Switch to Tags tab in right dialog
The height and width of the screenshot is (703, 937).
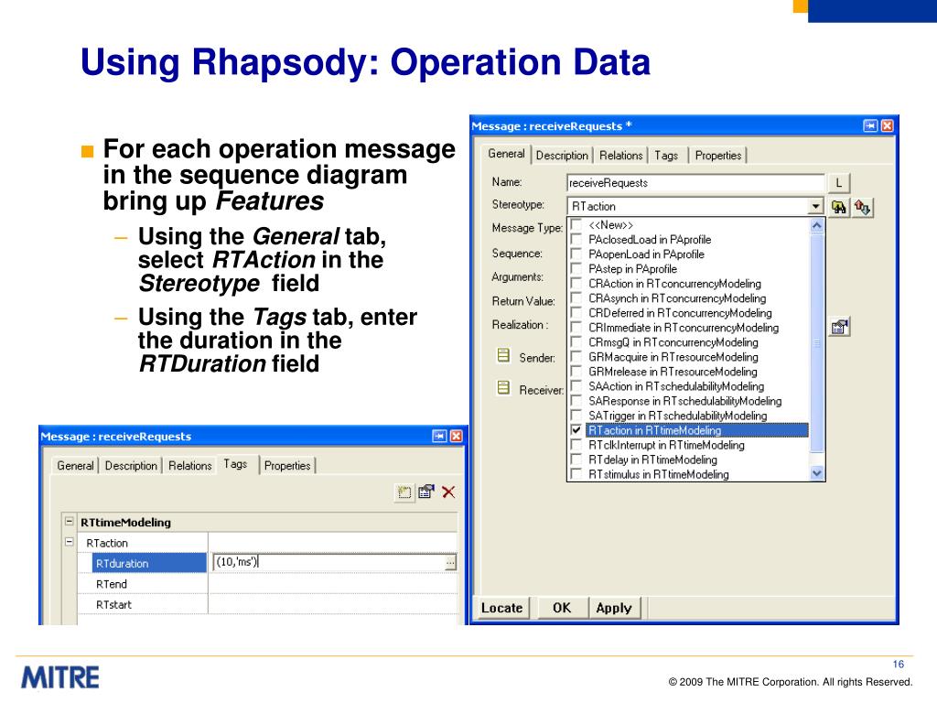point(666,156)
